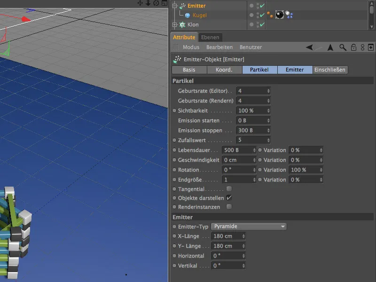
Task: Click the Sichtbarkeit stepper arrows
Action: (268, 110)
